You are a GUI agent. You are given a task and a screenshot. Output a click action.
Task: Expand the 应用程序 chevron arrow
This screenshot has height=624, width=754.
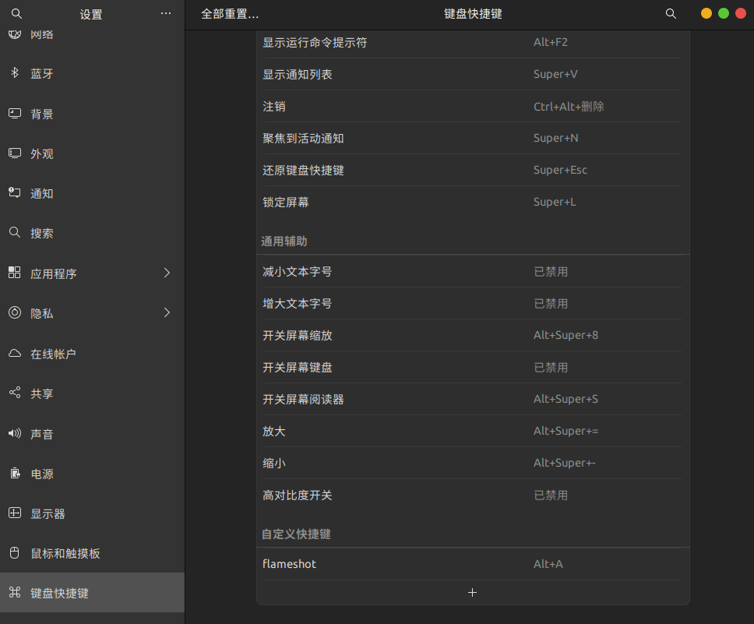tap(167, 273)
